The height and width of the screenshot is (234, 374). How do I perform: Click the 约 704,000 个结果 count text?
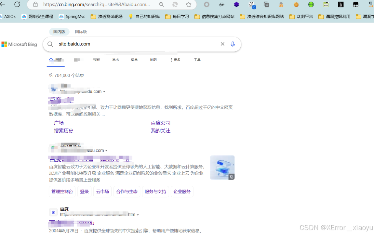click(x=67, y=76)
